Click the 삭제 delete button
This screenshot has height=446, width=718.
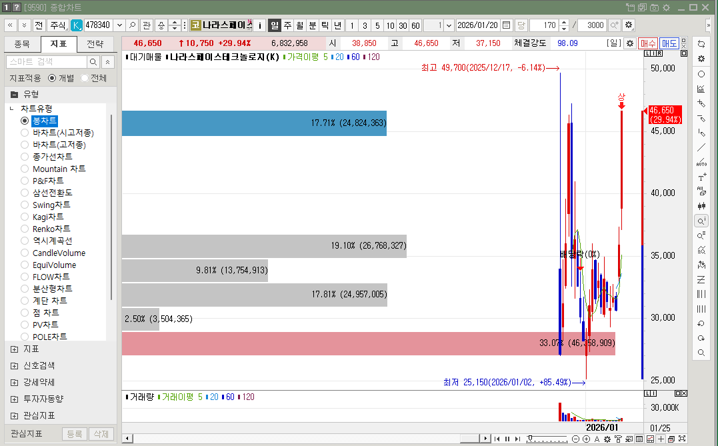tap(101, 433)
